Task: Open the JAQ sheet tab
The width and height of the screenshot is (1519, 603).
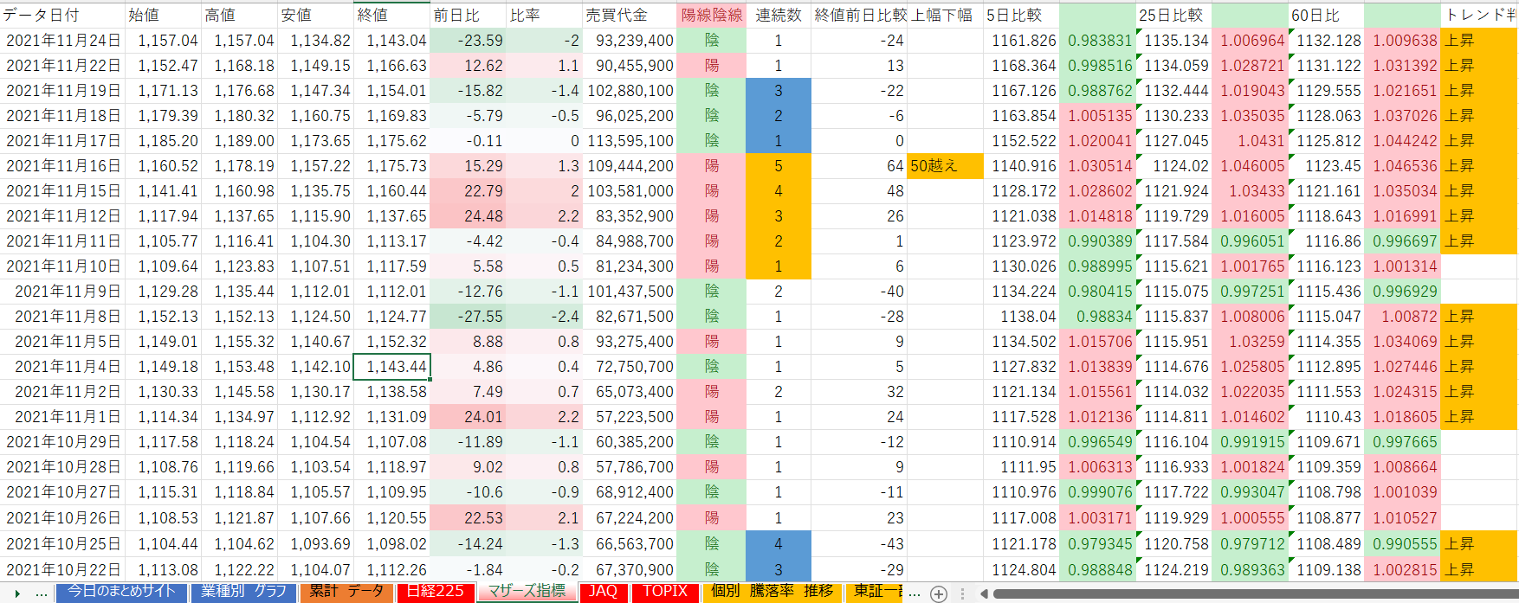Action: coord(603,592)
